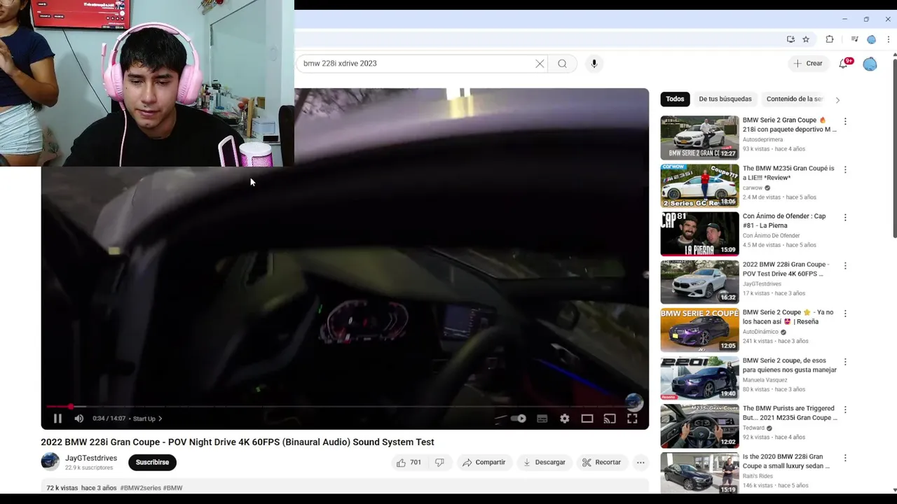Toggle the autoplay switch in the player
The height and width of the screenshot is (504, 897).
point(519,419)
